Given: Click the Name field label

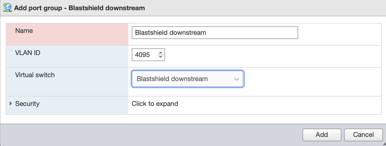Looking at the screenshot, I should (x=24, y=31).
